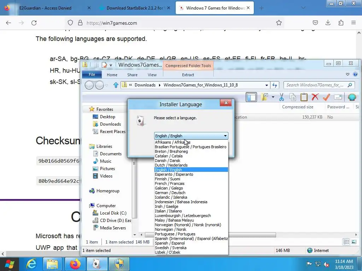
Task: Collapse the English / English language combo box
Action: 191,136
